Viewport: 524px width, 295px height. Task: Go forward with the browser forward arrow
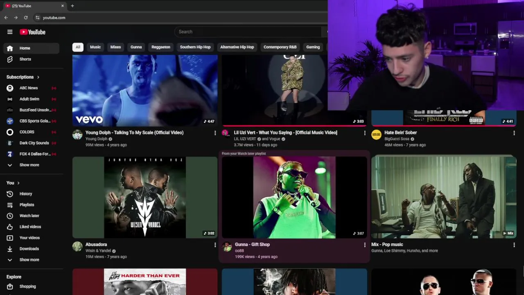pyautogui.click(x=16, y=18)
